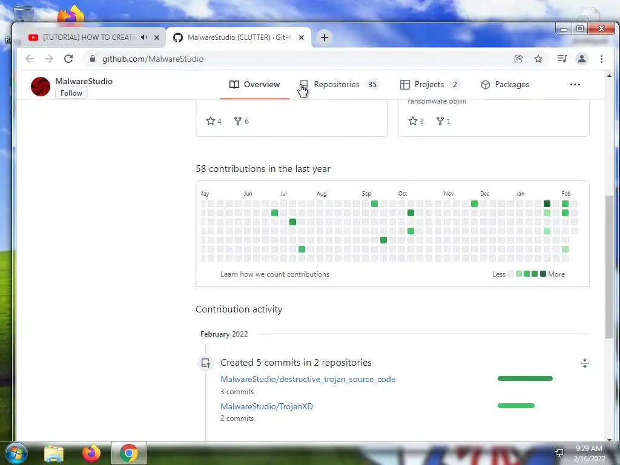Open a new tab with the plus button
620x465 pixels.
(325, 38)
